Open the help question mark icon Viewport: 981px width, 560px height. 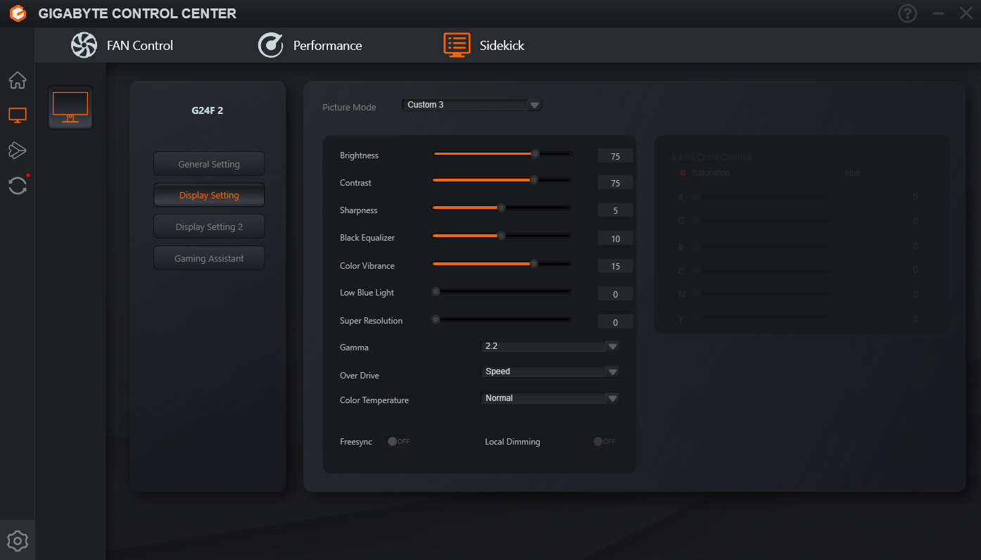point(908,13)
